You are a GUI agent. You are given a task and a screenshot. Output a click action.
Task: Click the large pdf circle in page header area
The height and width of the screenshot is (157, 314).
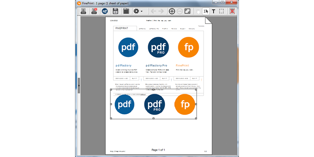(128, 47)
